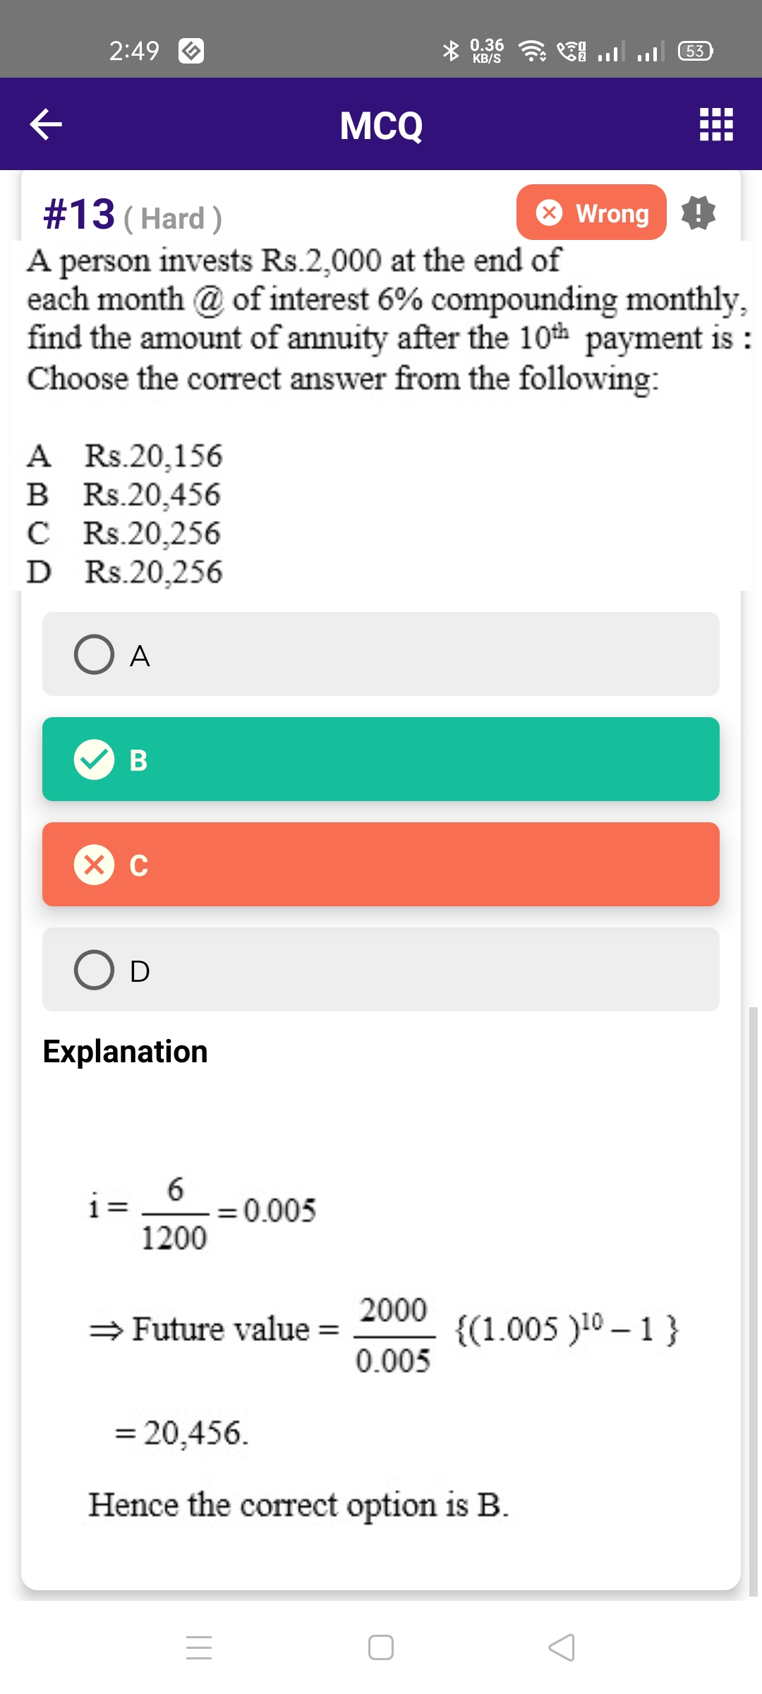The height and width of the screenshot is (1694, 762).
Task: Tap the MCQ header title
Action: point(381,126)
